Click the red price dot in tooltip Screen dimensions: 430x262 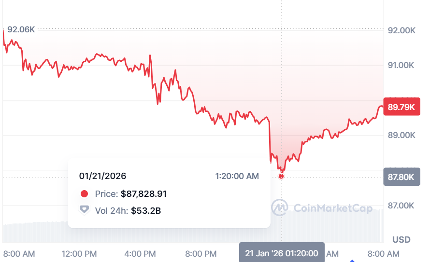click(x=84, y=194)
